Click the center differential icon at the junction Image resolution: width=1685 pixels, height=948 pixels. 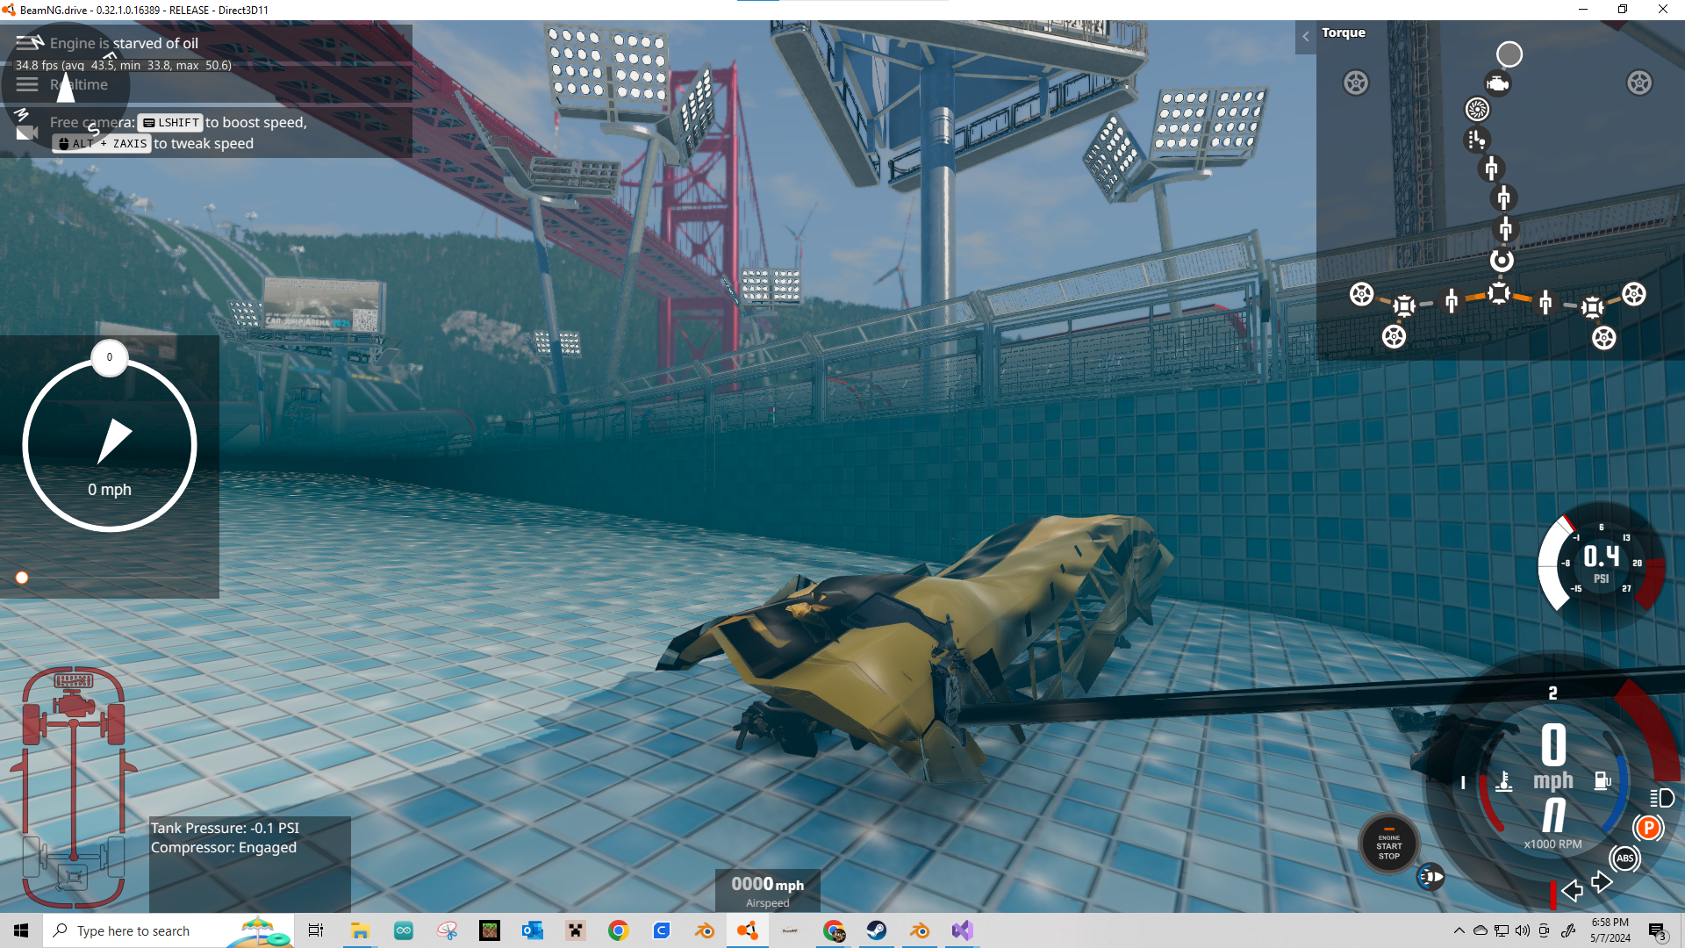click(x=1499, y=293)
